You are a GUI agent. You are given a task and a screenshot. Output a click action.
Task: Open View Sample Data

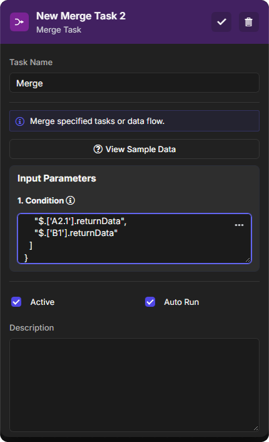(x=134, y=149)
